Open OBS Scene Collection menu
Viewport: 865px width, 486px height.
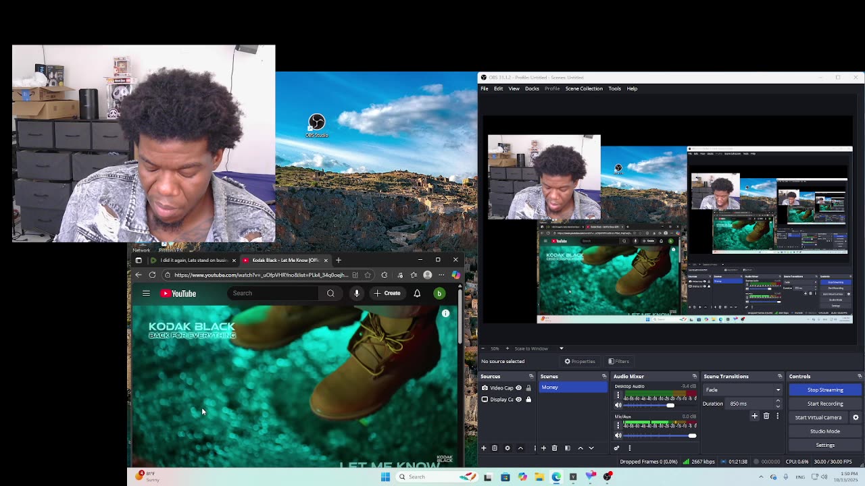pyautogui.click(x=584, y=88)
